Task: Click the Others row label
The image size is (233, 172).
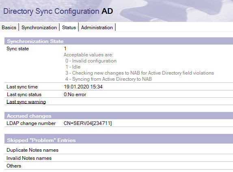Action: pyautogui.click(x=14, y=166)
